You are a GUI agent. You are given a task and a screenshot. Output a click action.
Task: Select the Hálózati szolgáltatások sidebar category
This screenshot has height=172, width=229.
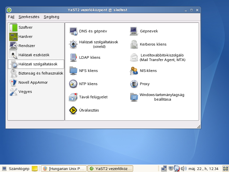point(36,64)
